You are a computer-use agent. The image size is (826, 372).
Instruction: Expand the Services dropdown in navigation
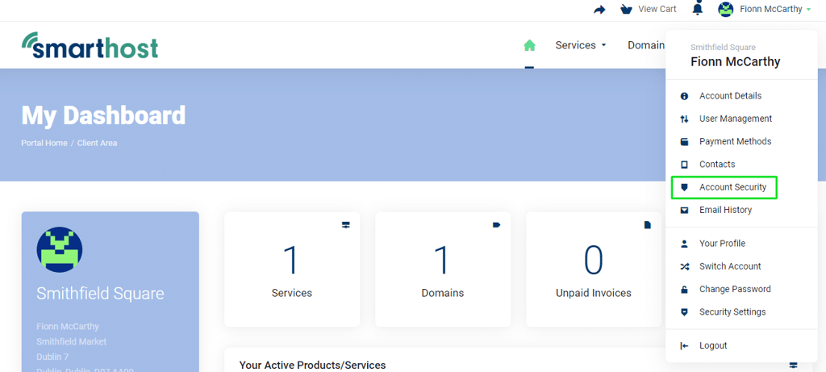click(x=581, y=45)
